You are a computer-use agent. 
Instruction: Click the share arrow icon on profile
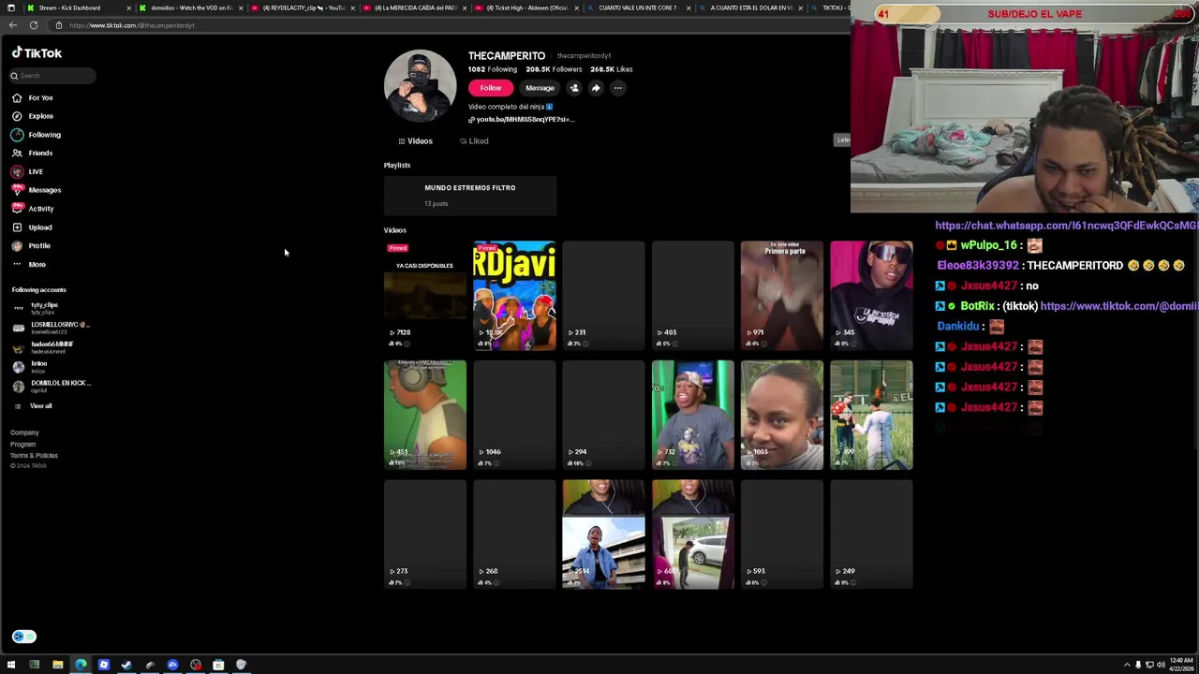pyautogui.click(x=596, y=88)
